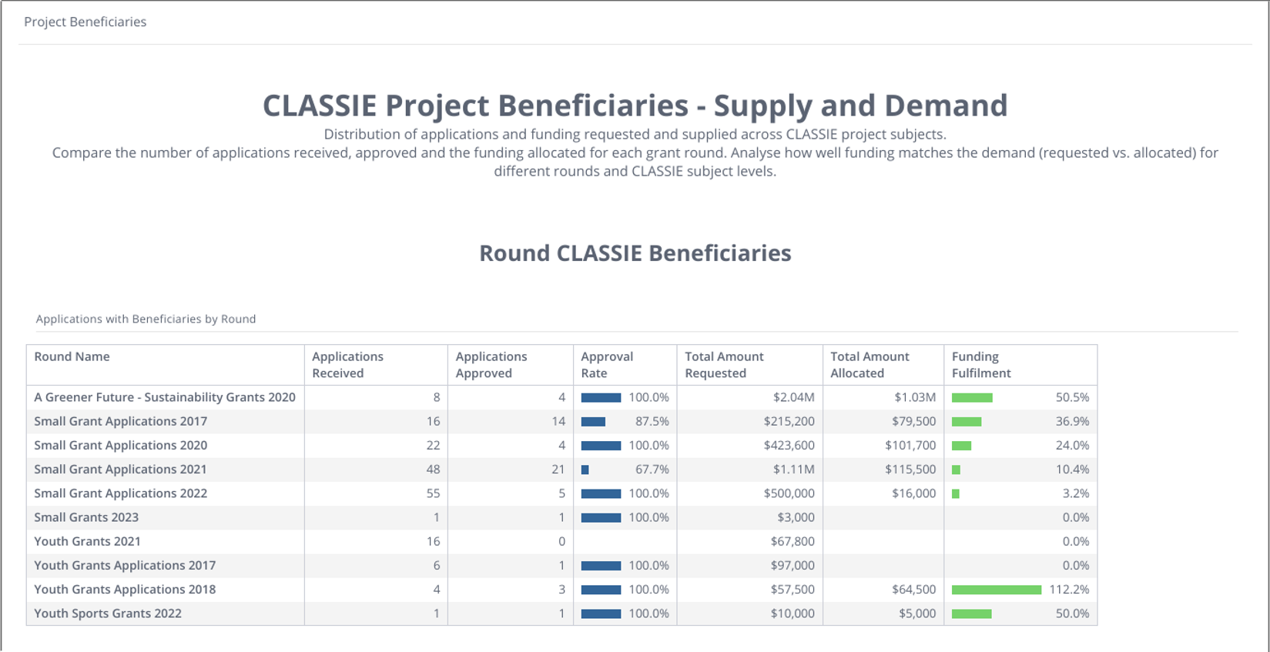Click the Applications with Beneficiaries by Round label
The height and width of the screenshot is (652, 1270).
[146, 319]
